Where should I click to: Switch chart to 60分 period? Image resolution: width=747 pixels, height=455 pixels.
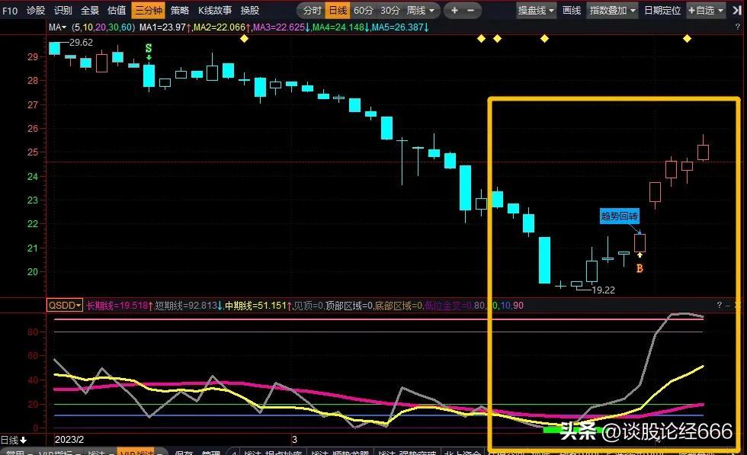[364, 11]
